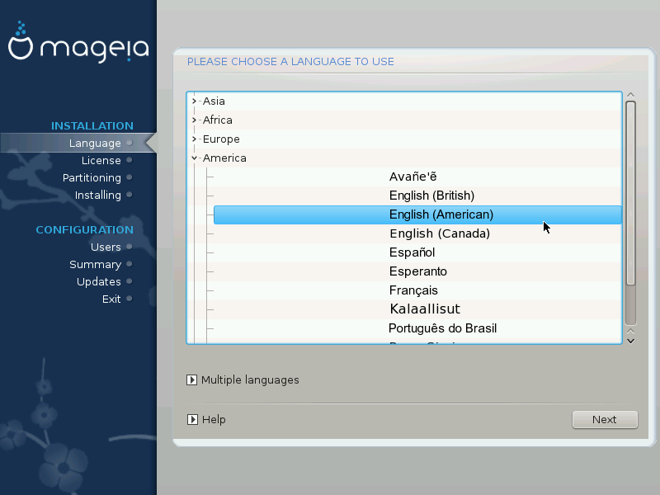
Task: Click the Help label text
Action: coord(214,420)
